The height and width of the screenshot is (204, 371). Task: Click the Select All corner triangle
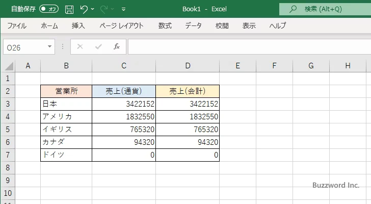point(9,66)
